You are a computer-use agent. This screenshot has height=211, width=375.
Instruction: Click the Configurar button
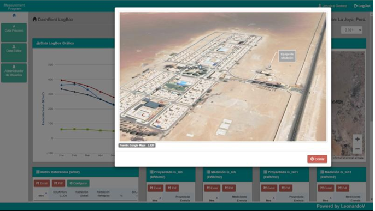point(78,183)
